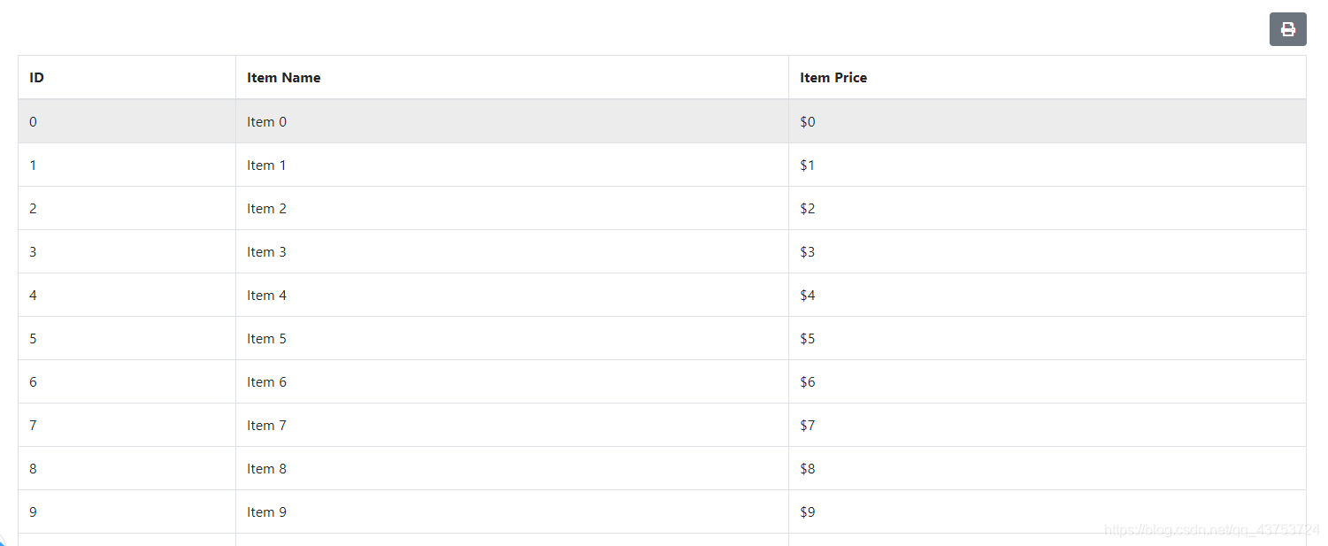Viewport: 1328px width, 546px height.
Task: Select the $4 price cell
Action: pos(1048,296)
